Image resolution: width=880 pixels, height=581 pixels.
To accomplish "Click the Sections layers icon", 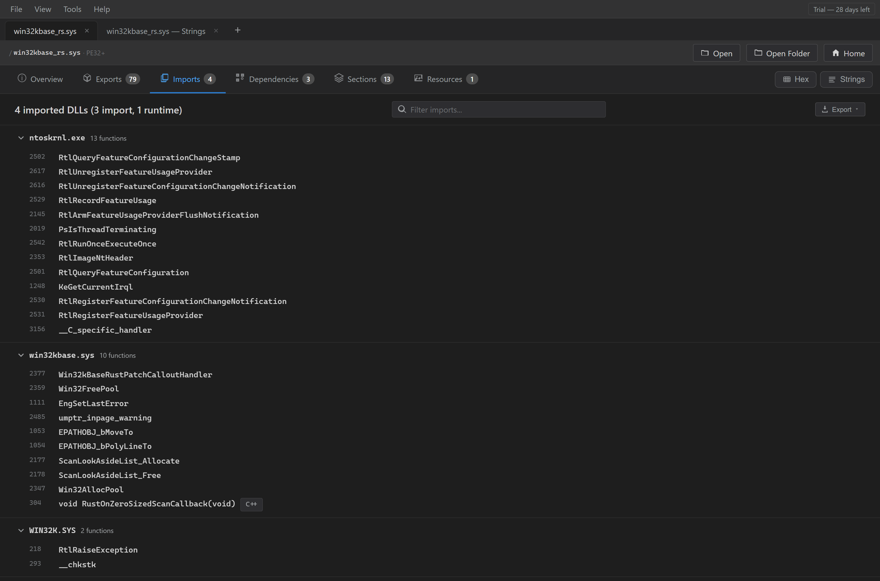I will click(339, 78).
